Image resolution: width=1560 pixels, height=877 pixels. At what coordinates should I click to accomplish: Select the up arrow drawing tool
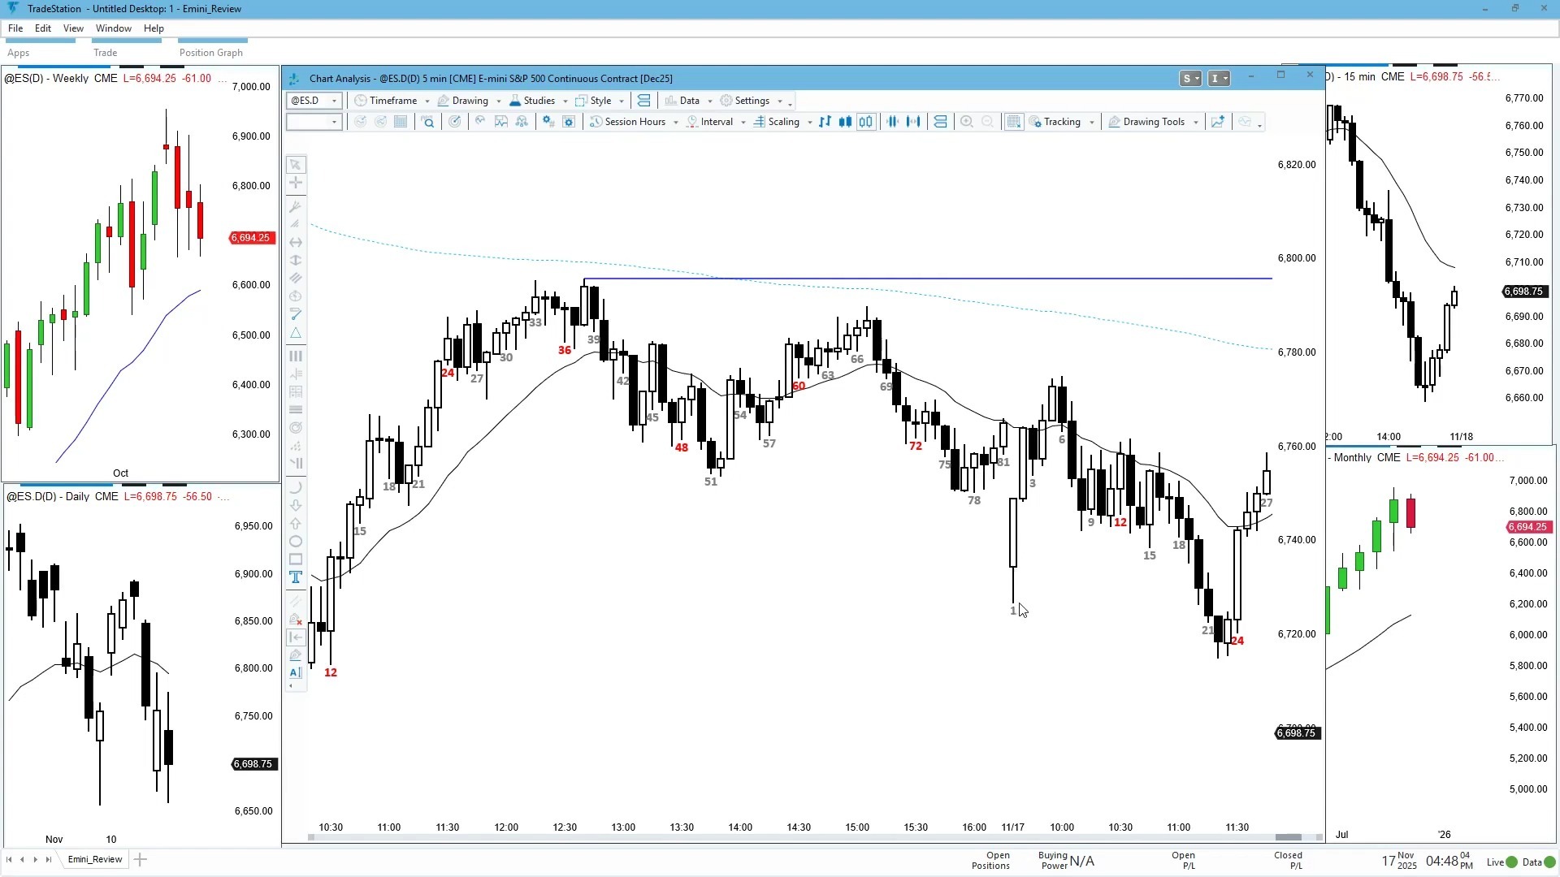pos(296,524)
